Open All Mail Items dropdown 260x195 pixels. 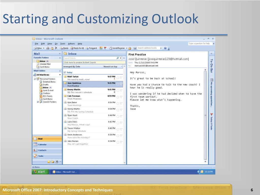[60, 75]
